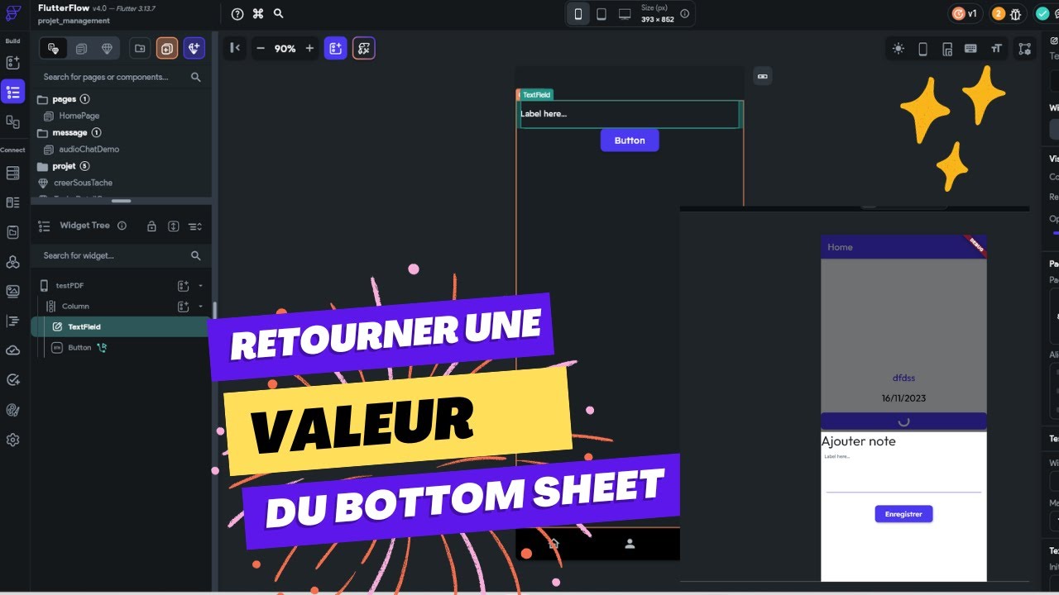Open Firestore database panel in Connect section

[12, 174]
